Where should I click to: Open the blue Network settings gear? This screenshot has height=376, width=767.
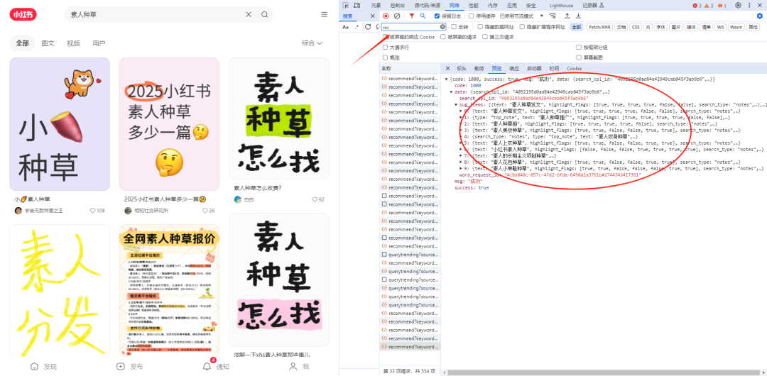760,16
